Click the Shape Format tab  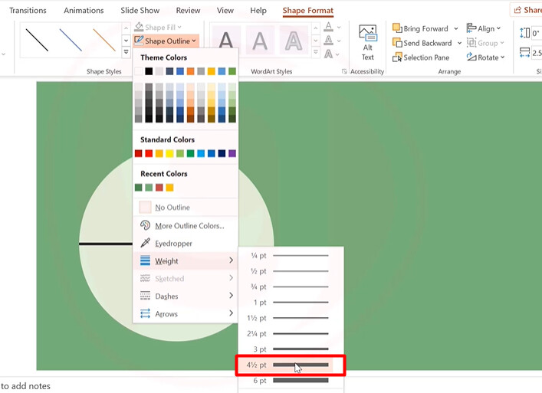(x=308, y=11)
